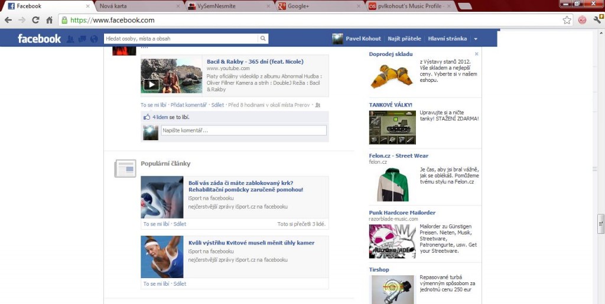
Task: Click the facebook logo
Action: [40, 38]
